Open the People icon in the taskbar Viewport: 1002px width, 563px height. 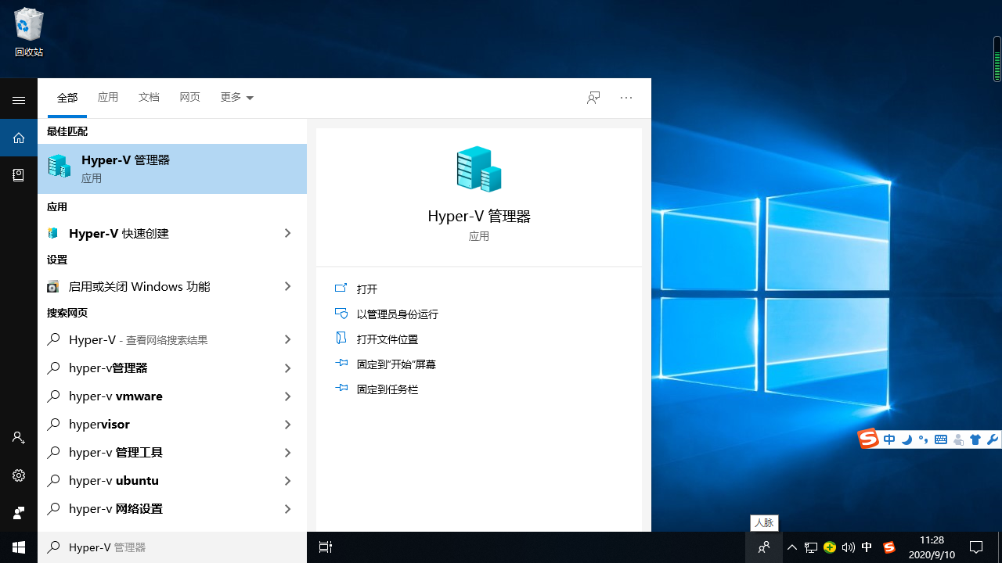tap(764, 547)
